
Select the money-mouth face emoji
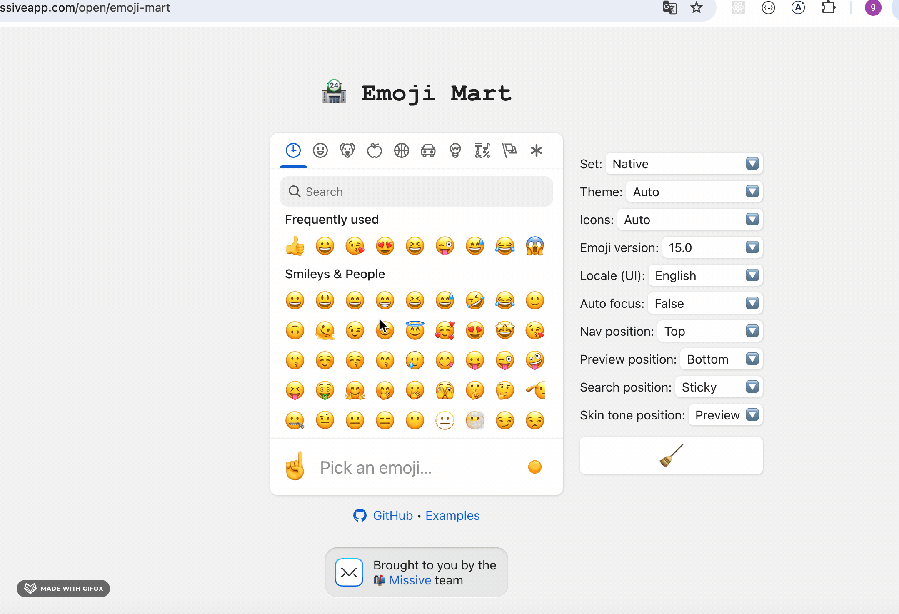(325, 391)
